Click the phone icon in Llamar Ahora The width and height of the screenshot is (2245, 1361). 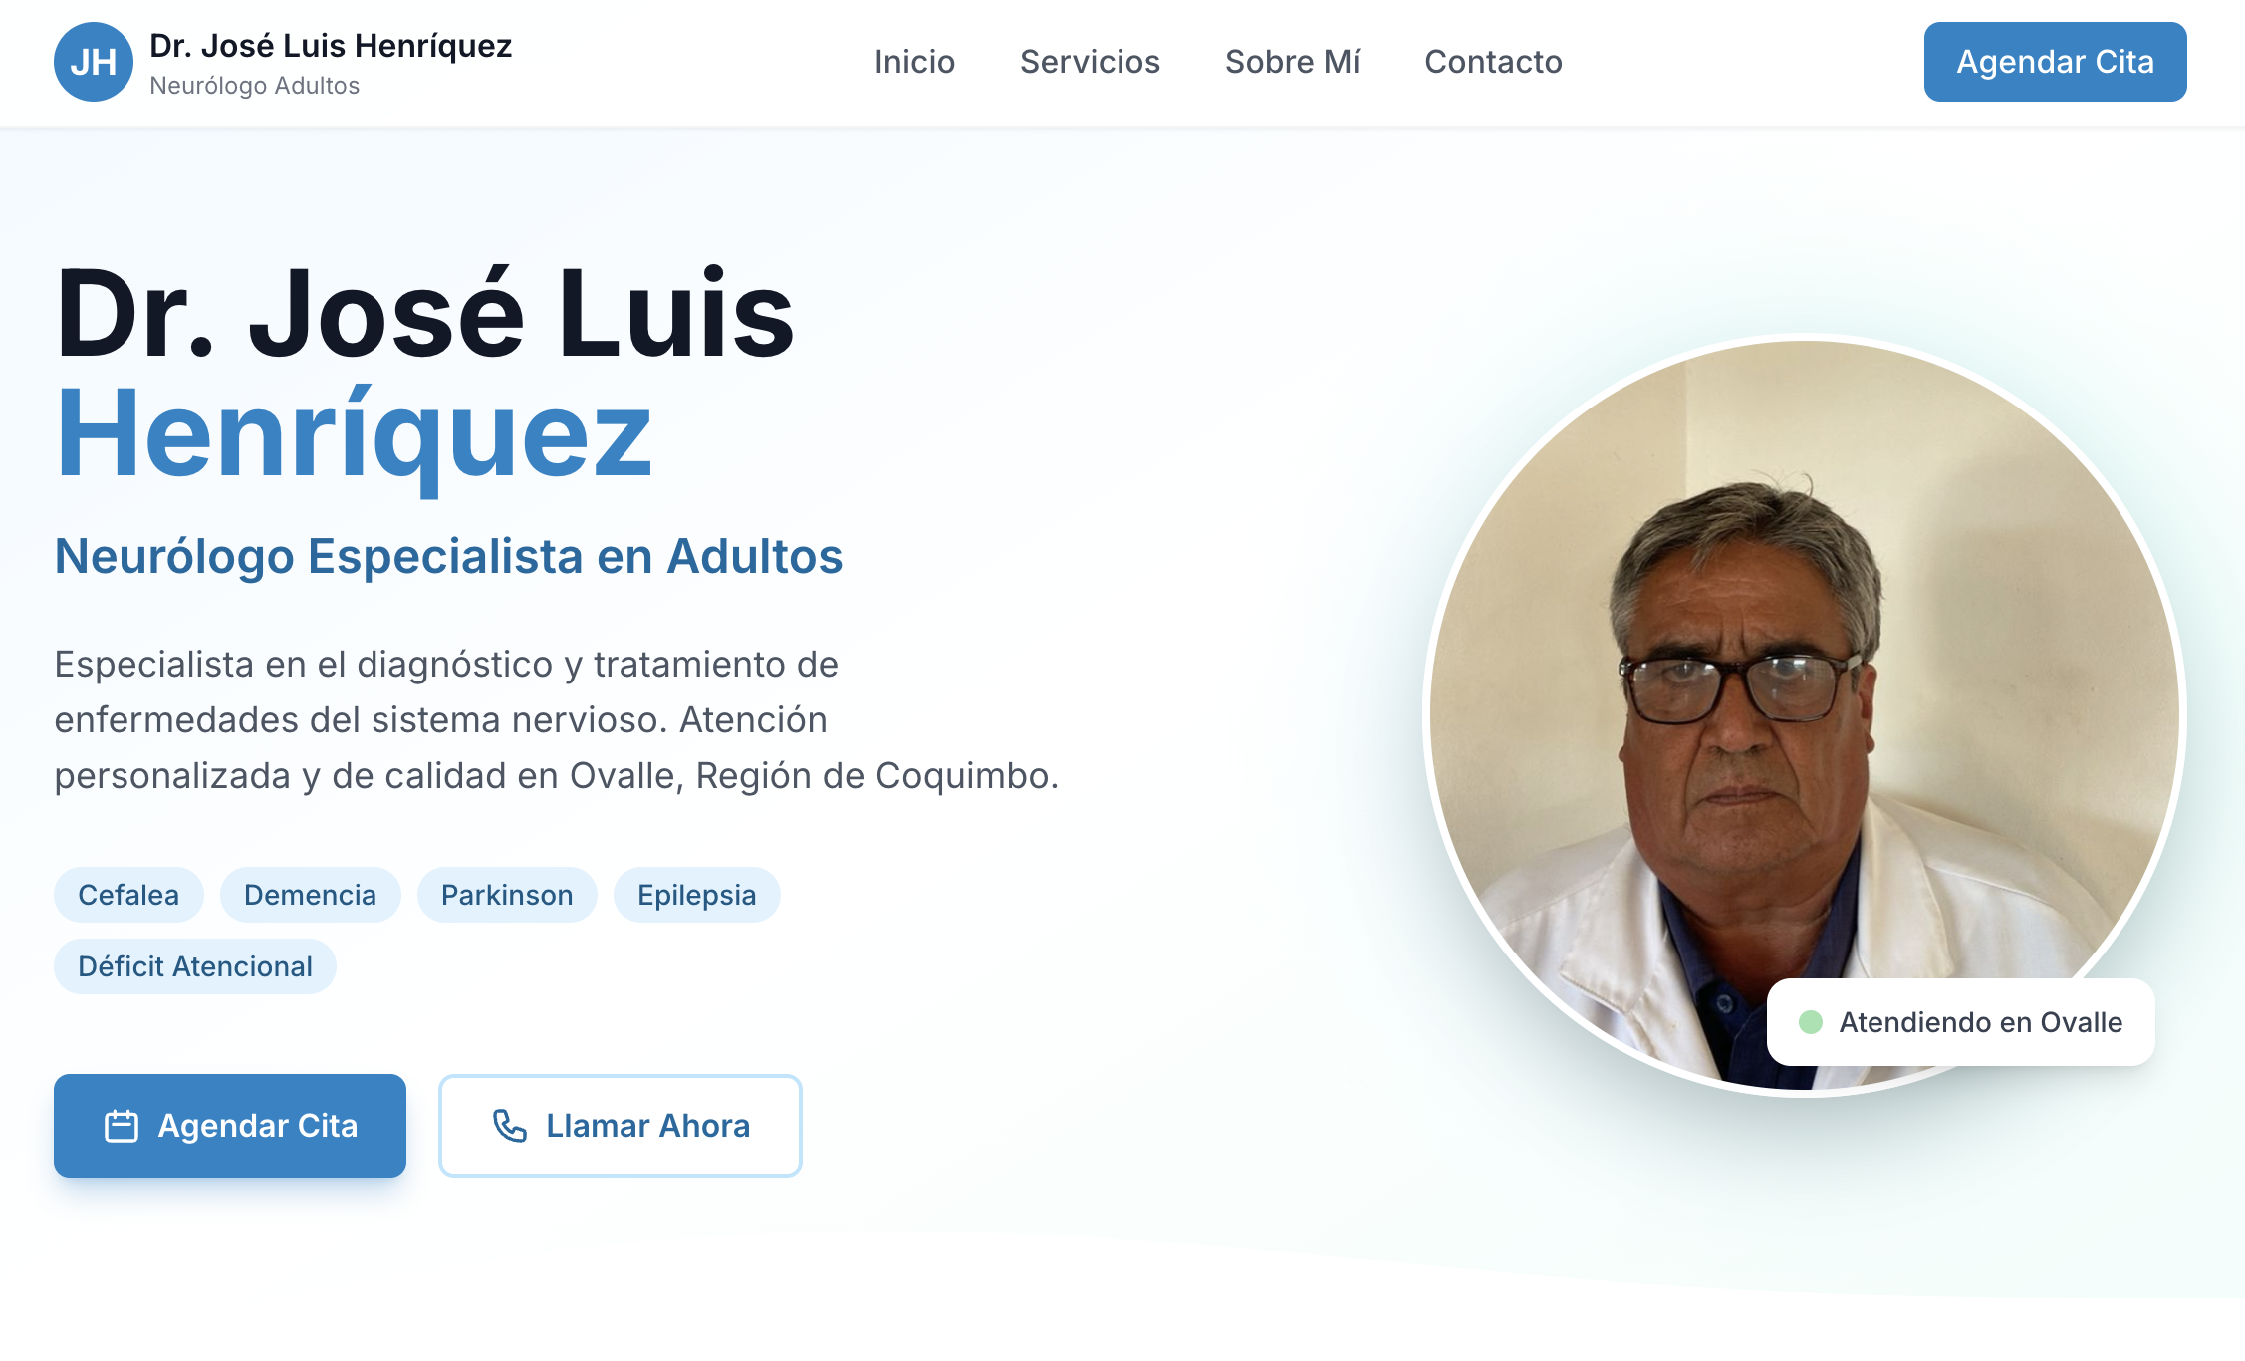coord(510,1126)
